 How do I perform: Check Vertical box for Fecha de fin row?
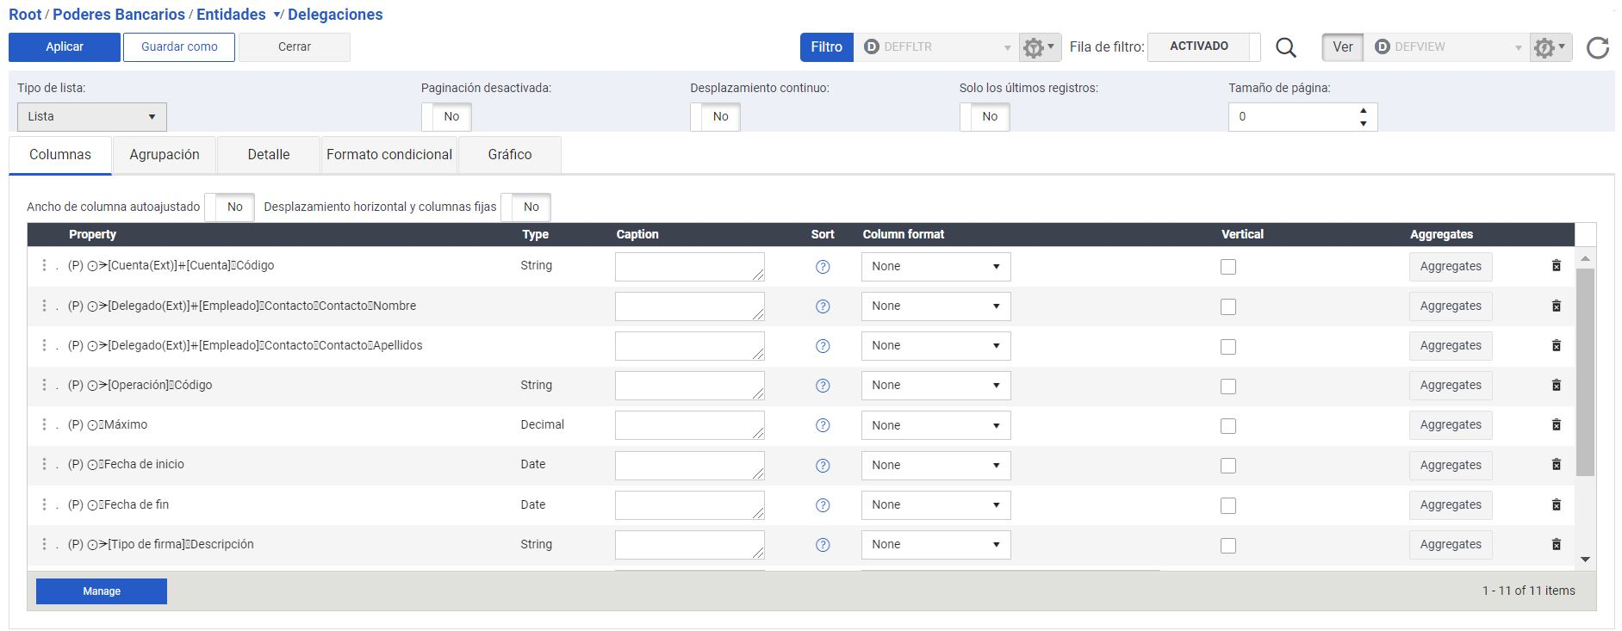1228,505
